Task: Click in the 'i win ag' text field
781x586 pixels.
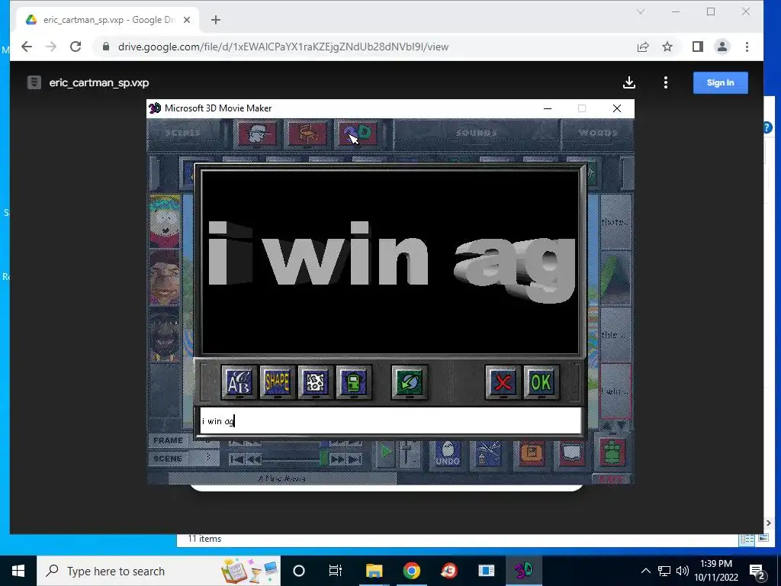Action: tap(390, 421)
